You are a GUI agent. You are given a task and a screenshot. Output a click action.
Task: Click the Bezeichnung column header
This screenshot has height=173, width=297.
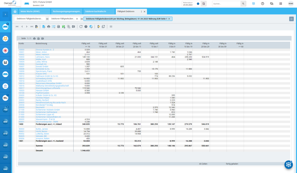41,44
